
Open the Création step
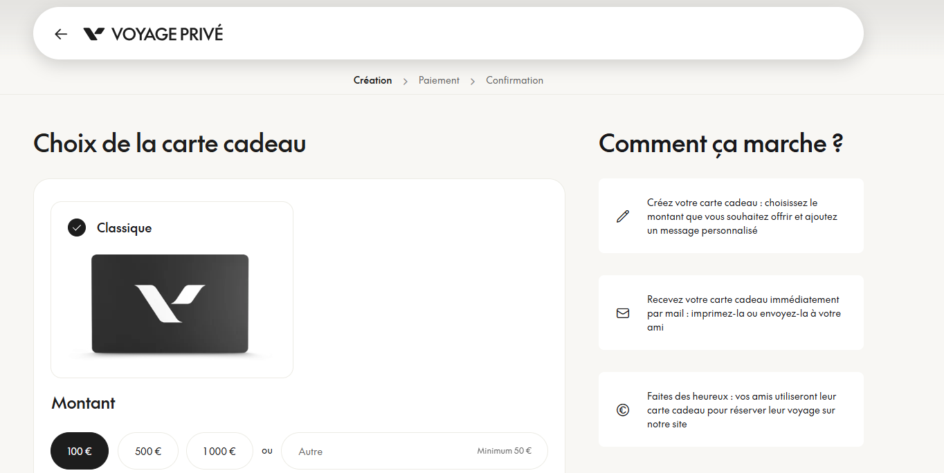(x=372, y=80)
